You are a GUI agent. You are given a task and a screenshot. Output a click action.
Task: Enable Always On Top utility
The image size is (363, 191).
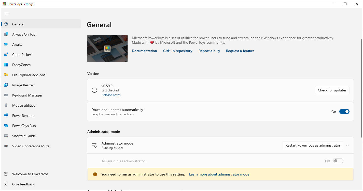(6, 34)
